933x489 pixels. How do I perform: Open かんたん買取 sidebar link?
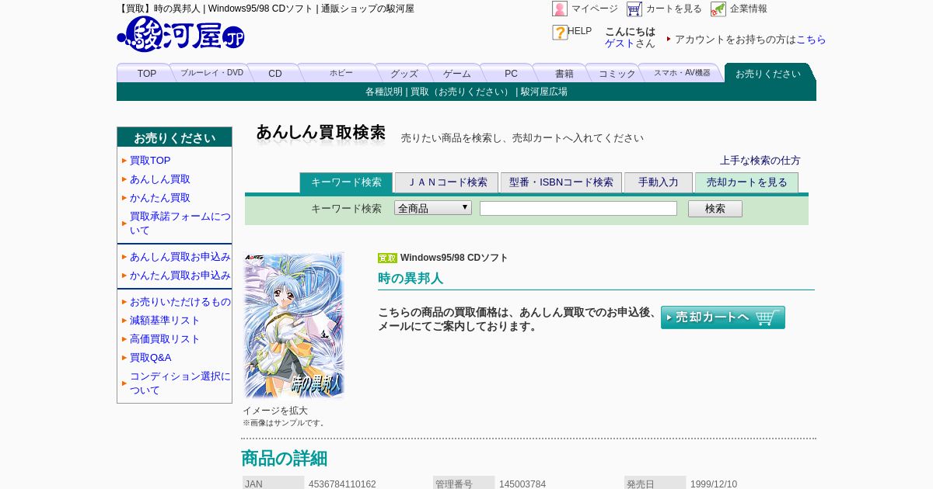point(160,198)
